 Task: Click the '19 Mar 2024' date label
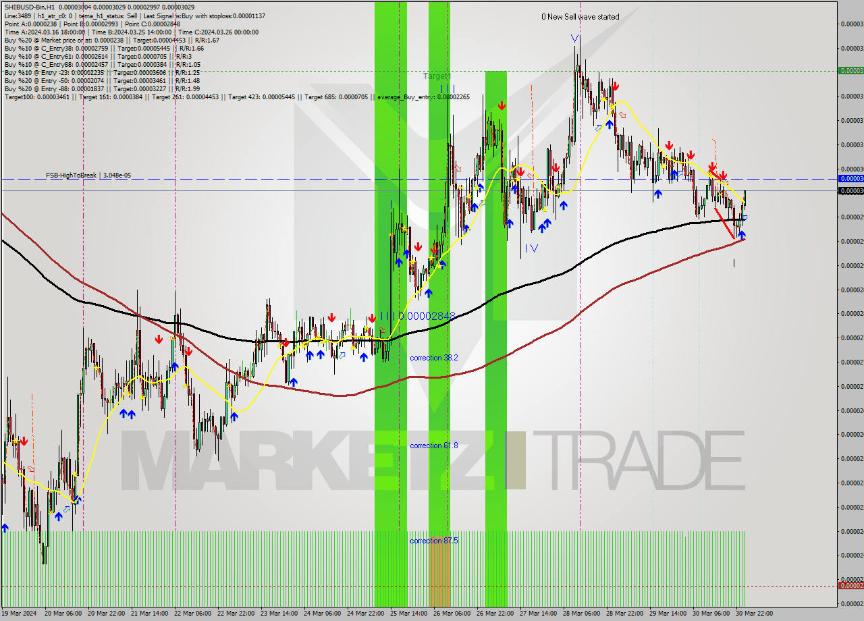tap(19, 614)
